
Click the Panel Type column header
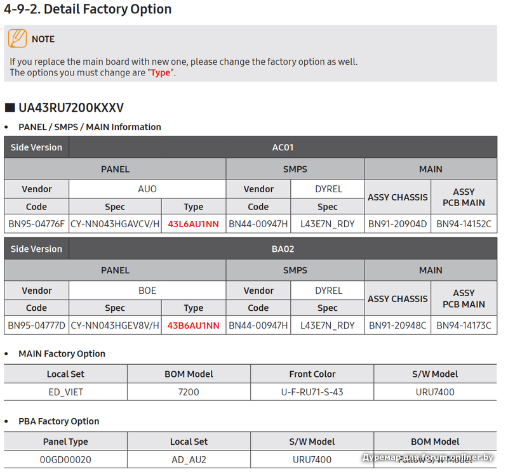click(65, 442)
